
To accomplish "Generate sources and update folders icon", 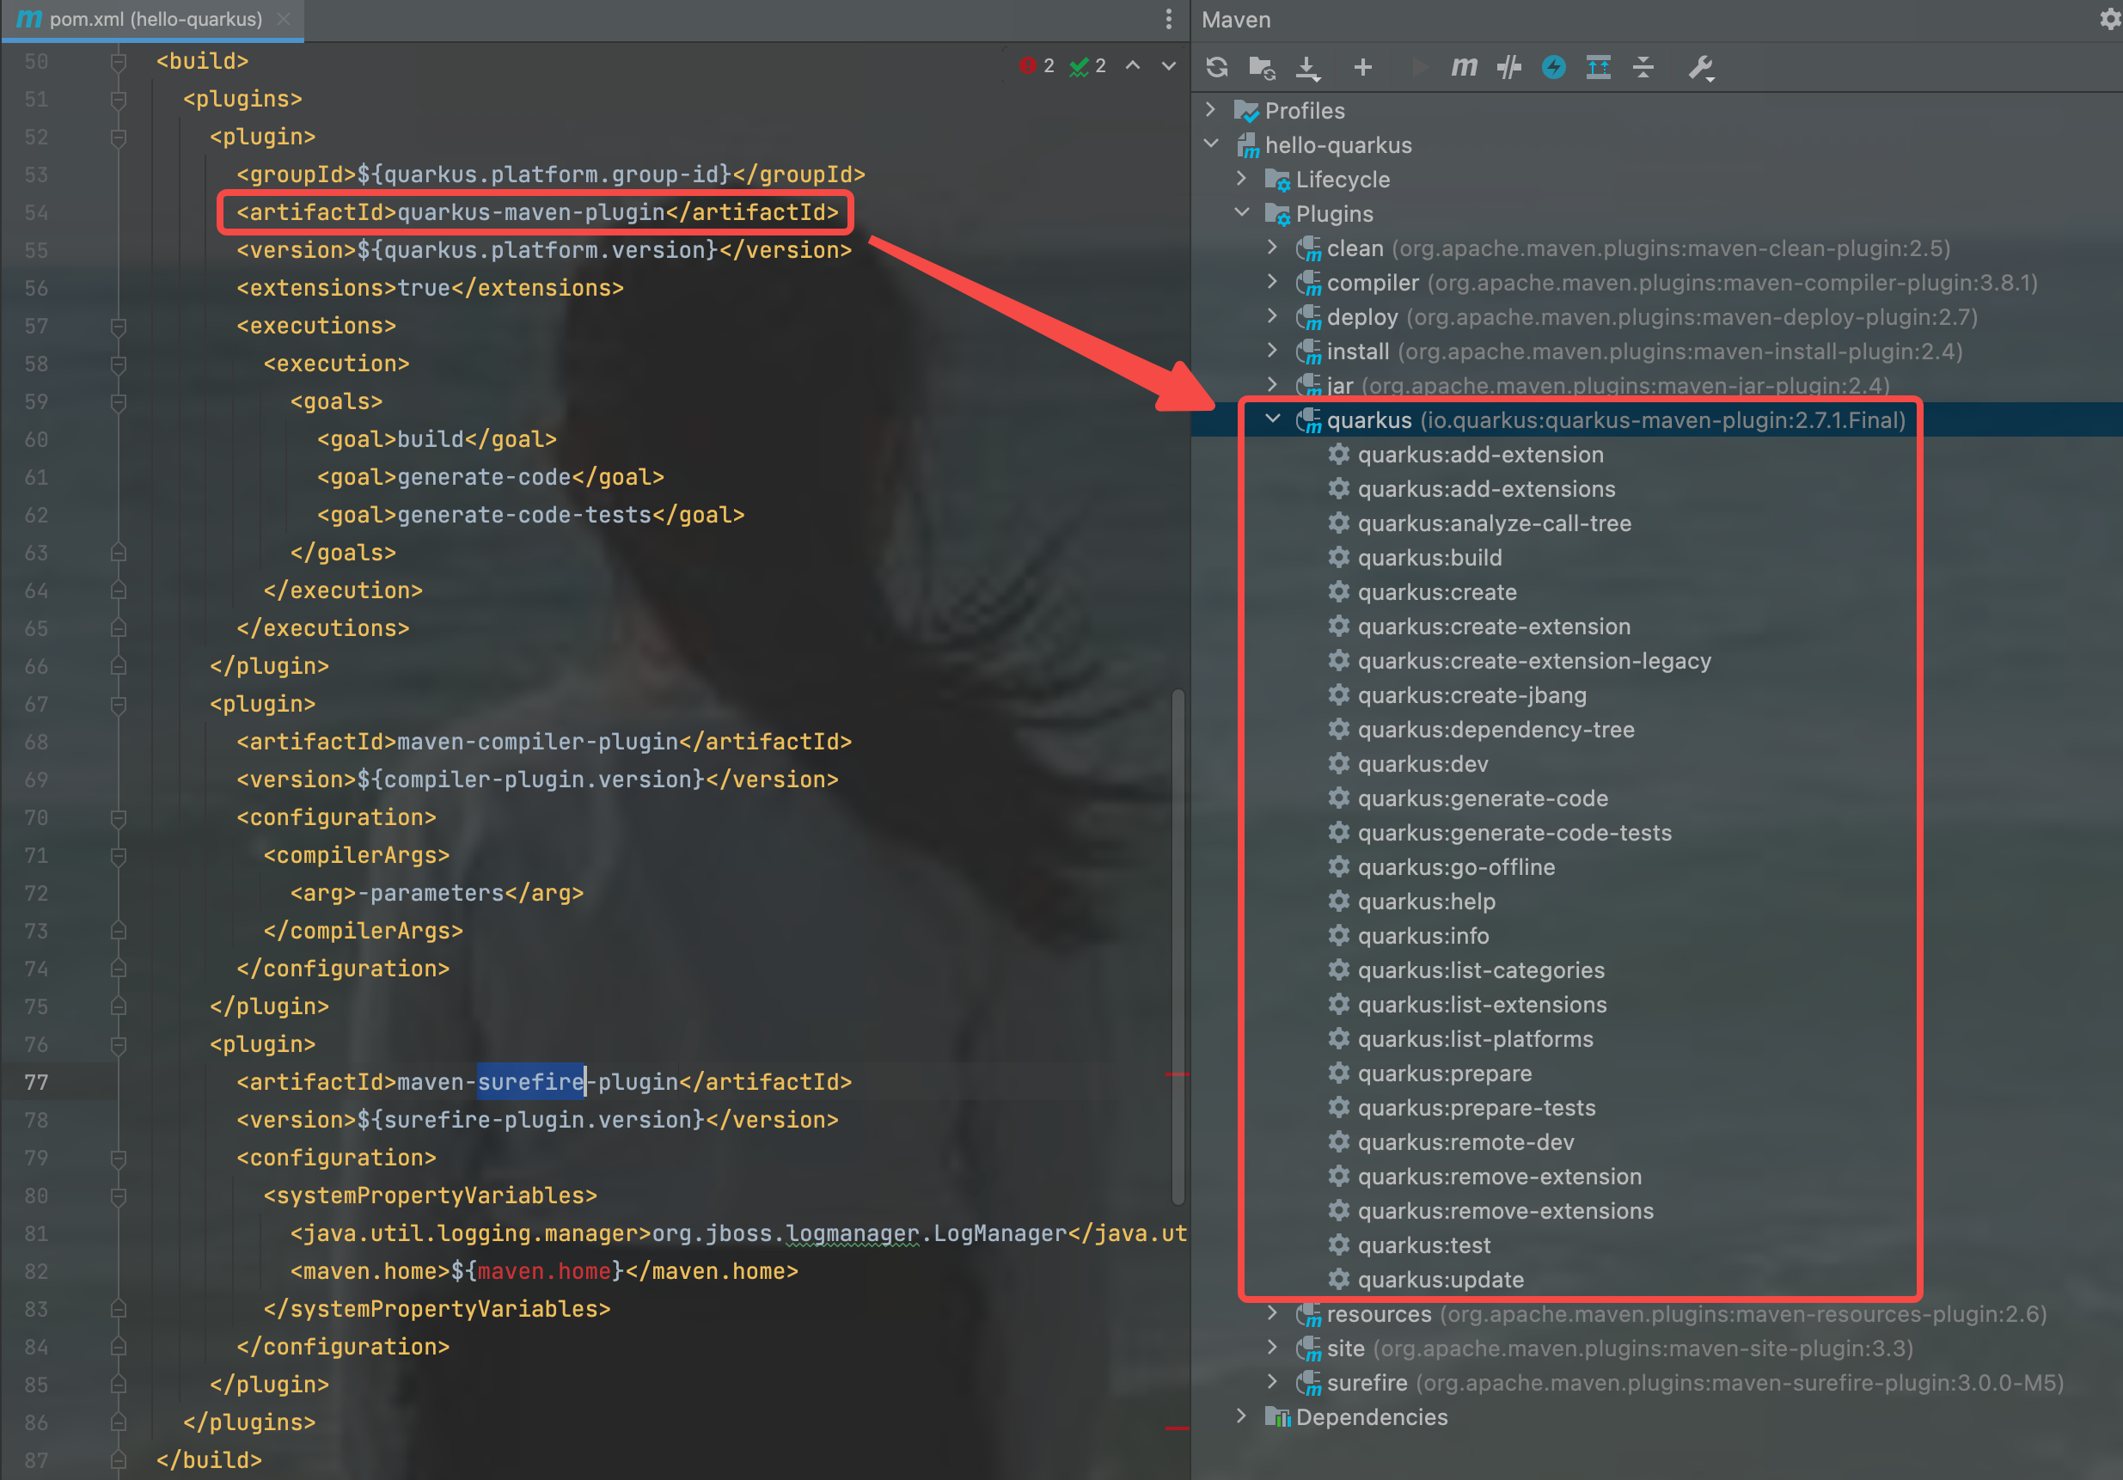I will point(1262,66).
